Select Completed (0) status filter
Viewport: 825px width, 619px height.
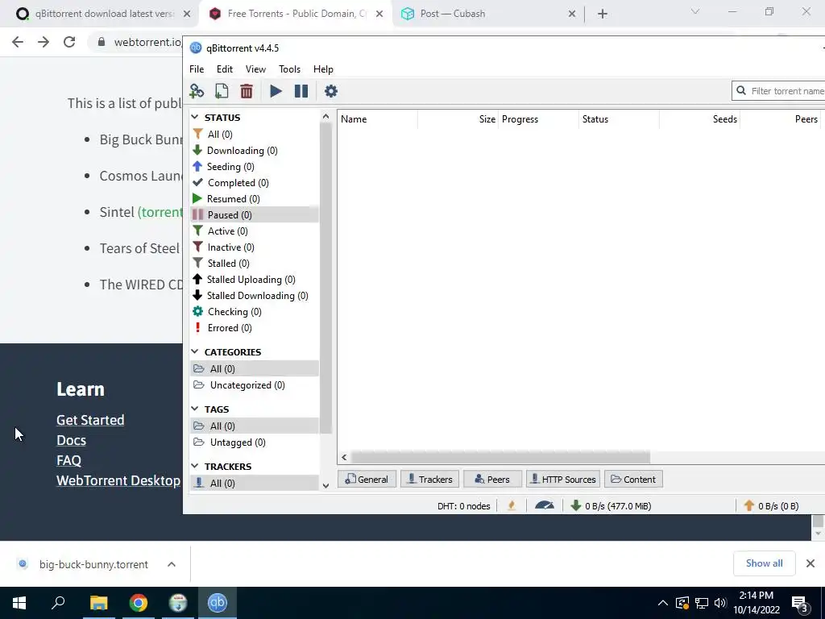pyautogui.click(x=255, y=183)
